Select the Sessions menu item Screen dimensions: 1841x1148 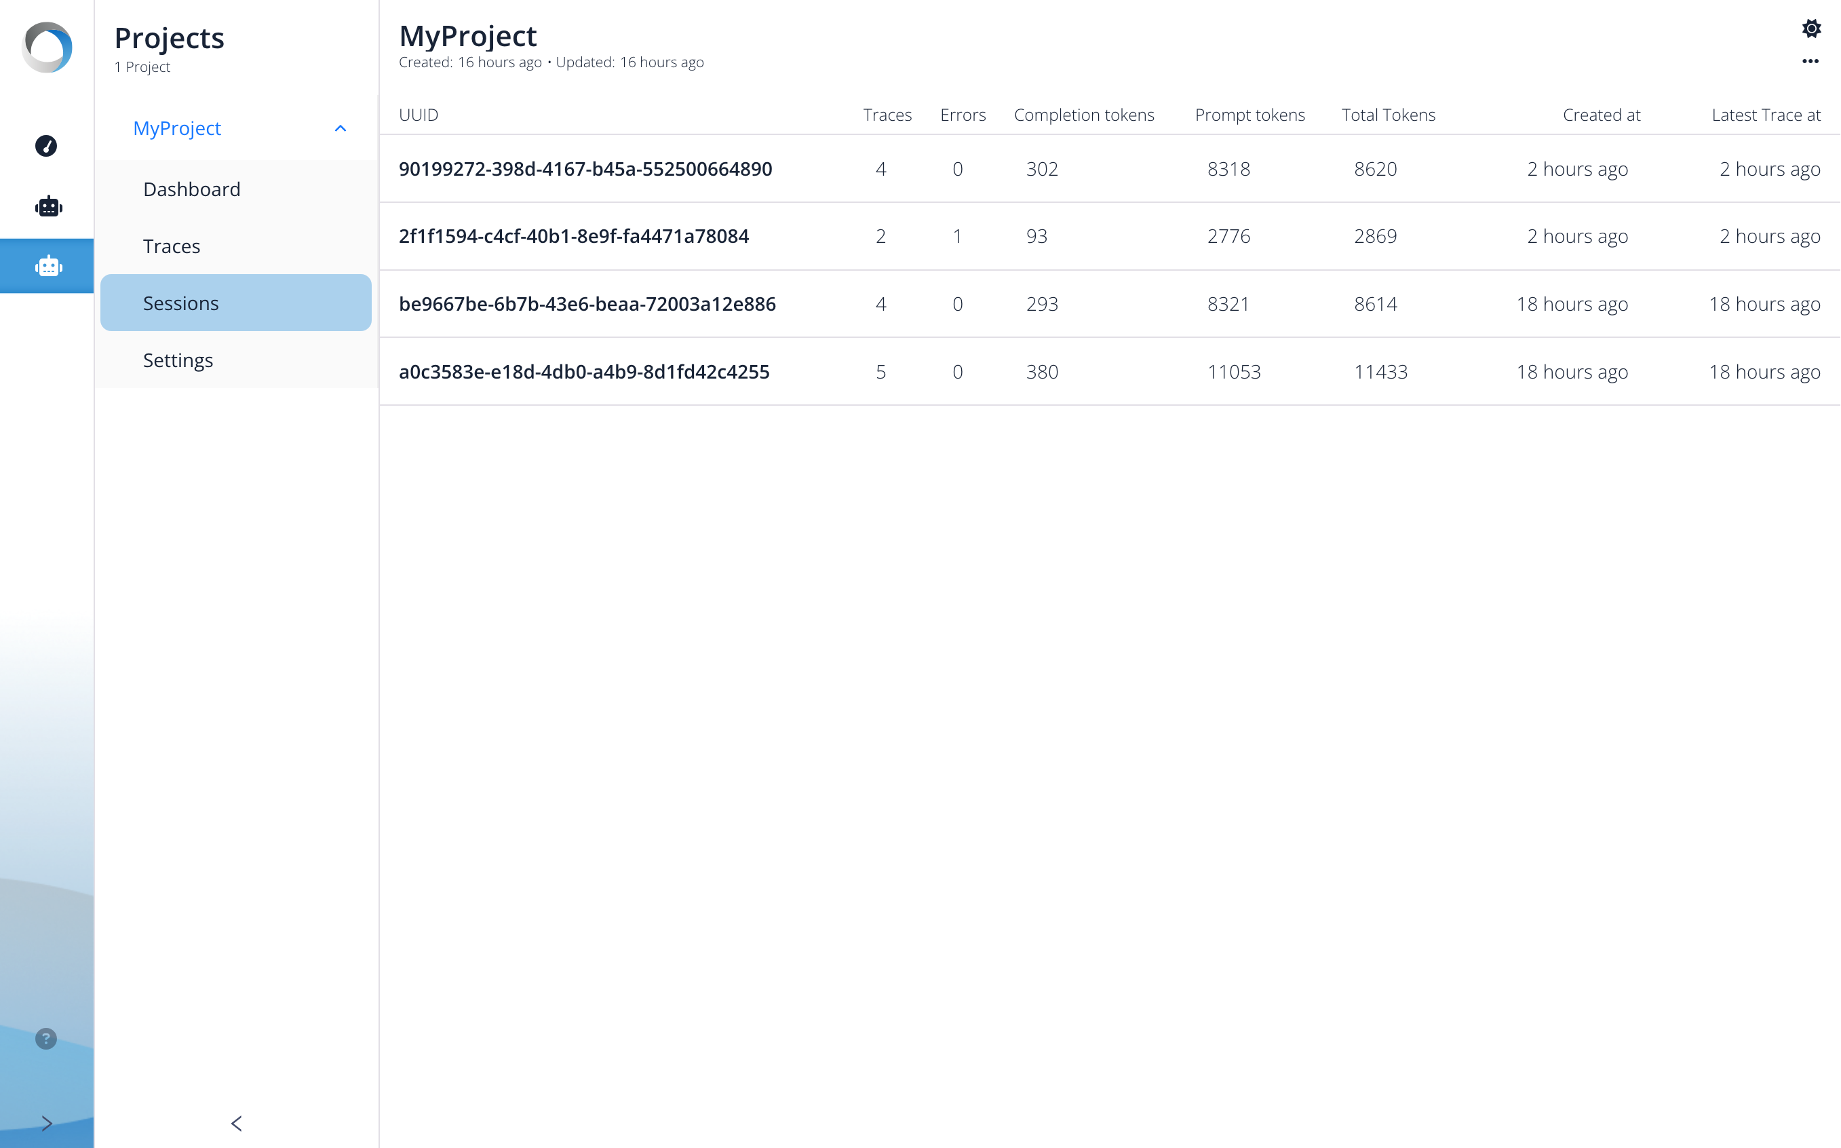(x=180, y=303)
